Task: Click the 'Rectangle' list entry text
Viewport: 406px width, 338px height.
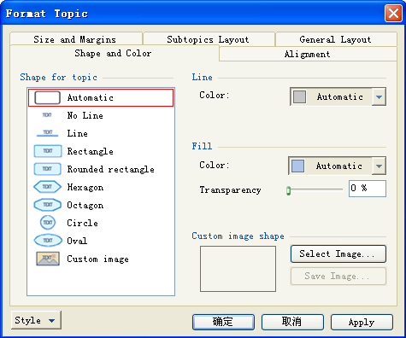Action: coord(90,151)
